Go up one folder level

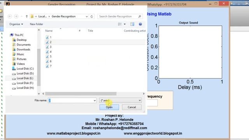(27, 16)
